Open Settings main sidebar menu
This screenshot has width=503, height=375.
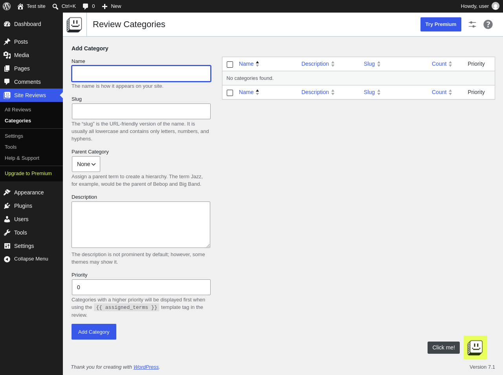(x=31, y=246)
